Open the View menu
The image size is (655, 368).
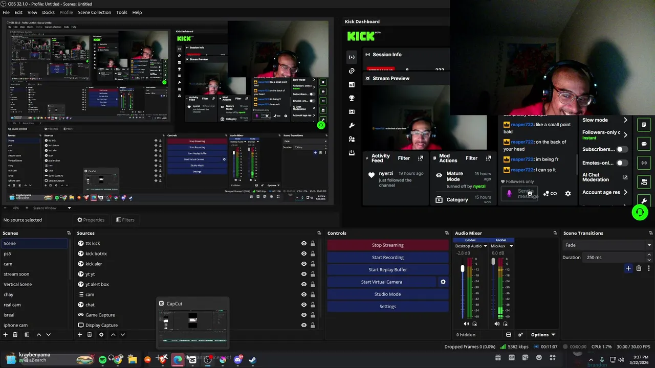click(32, 12)
